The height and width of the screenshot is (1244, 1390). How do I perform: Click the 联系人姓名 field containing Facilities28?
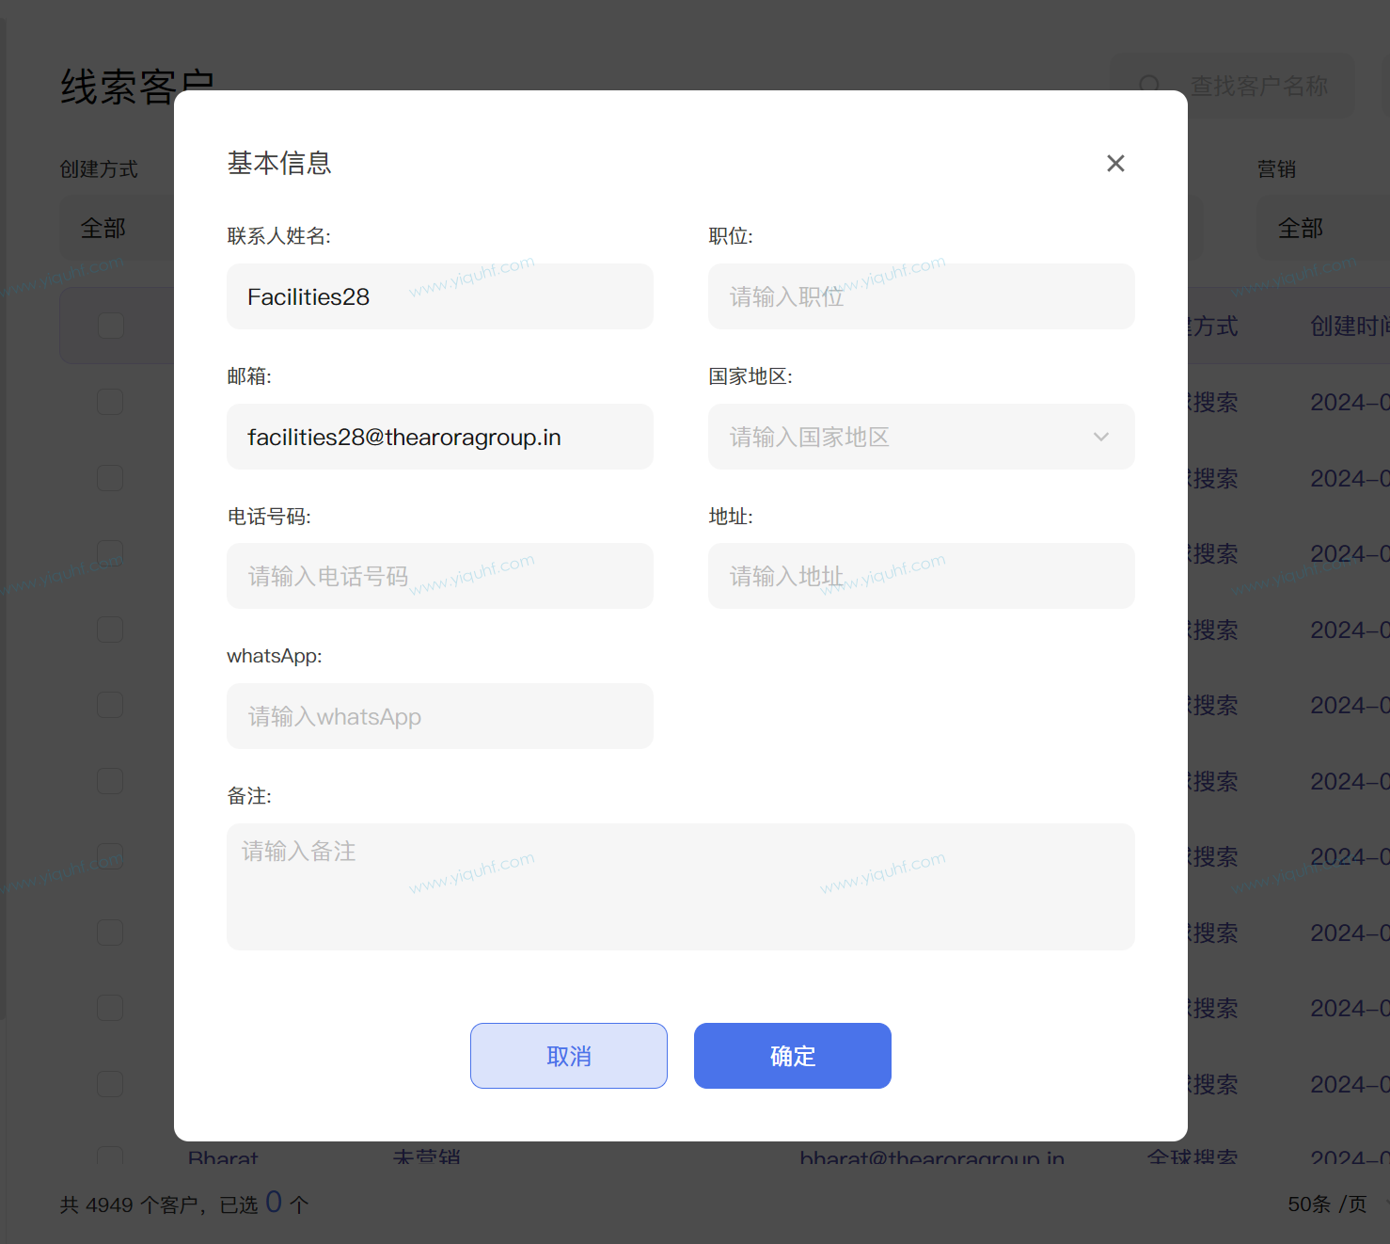pyautogui.click(x=440, y=296)
